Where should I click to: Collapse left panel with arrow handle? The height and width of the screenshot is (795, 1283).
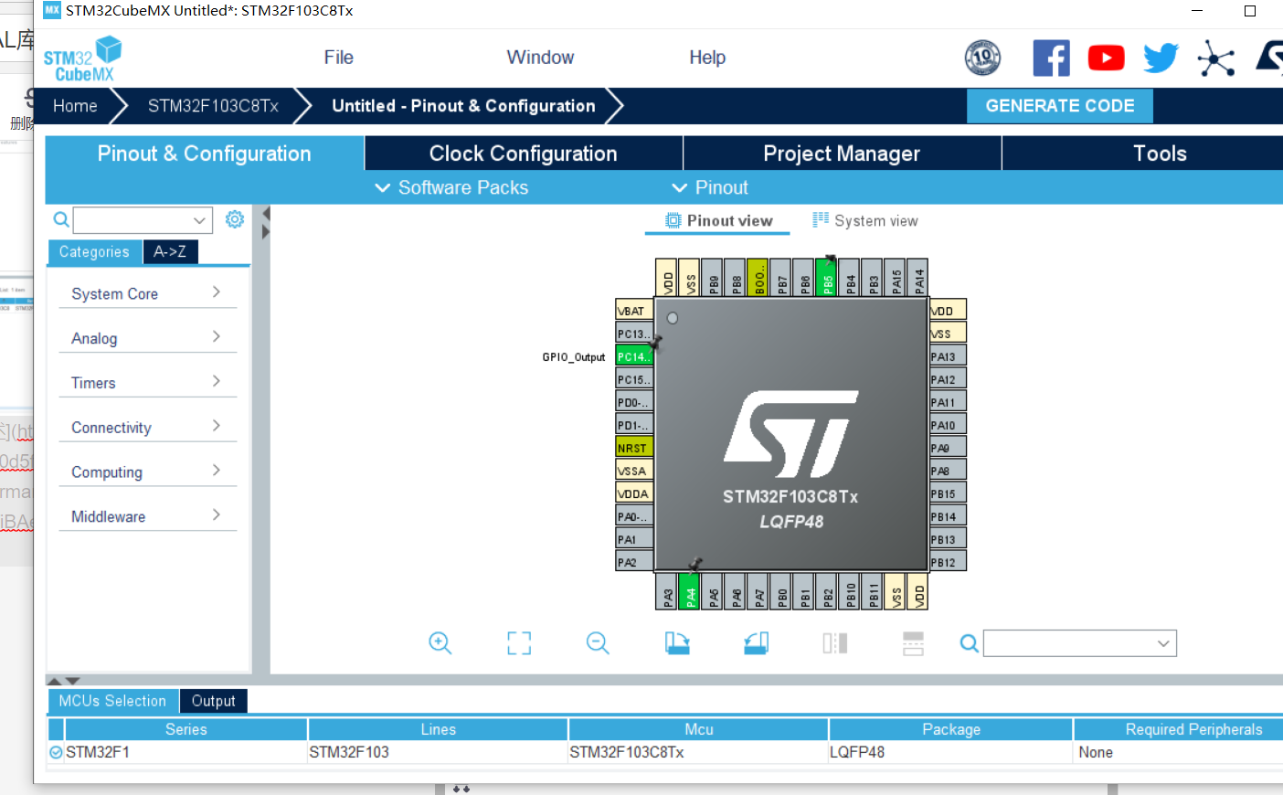coord(266,213)
